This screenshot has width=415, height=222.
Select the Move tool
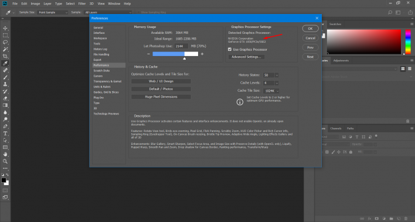coord(5,28)
